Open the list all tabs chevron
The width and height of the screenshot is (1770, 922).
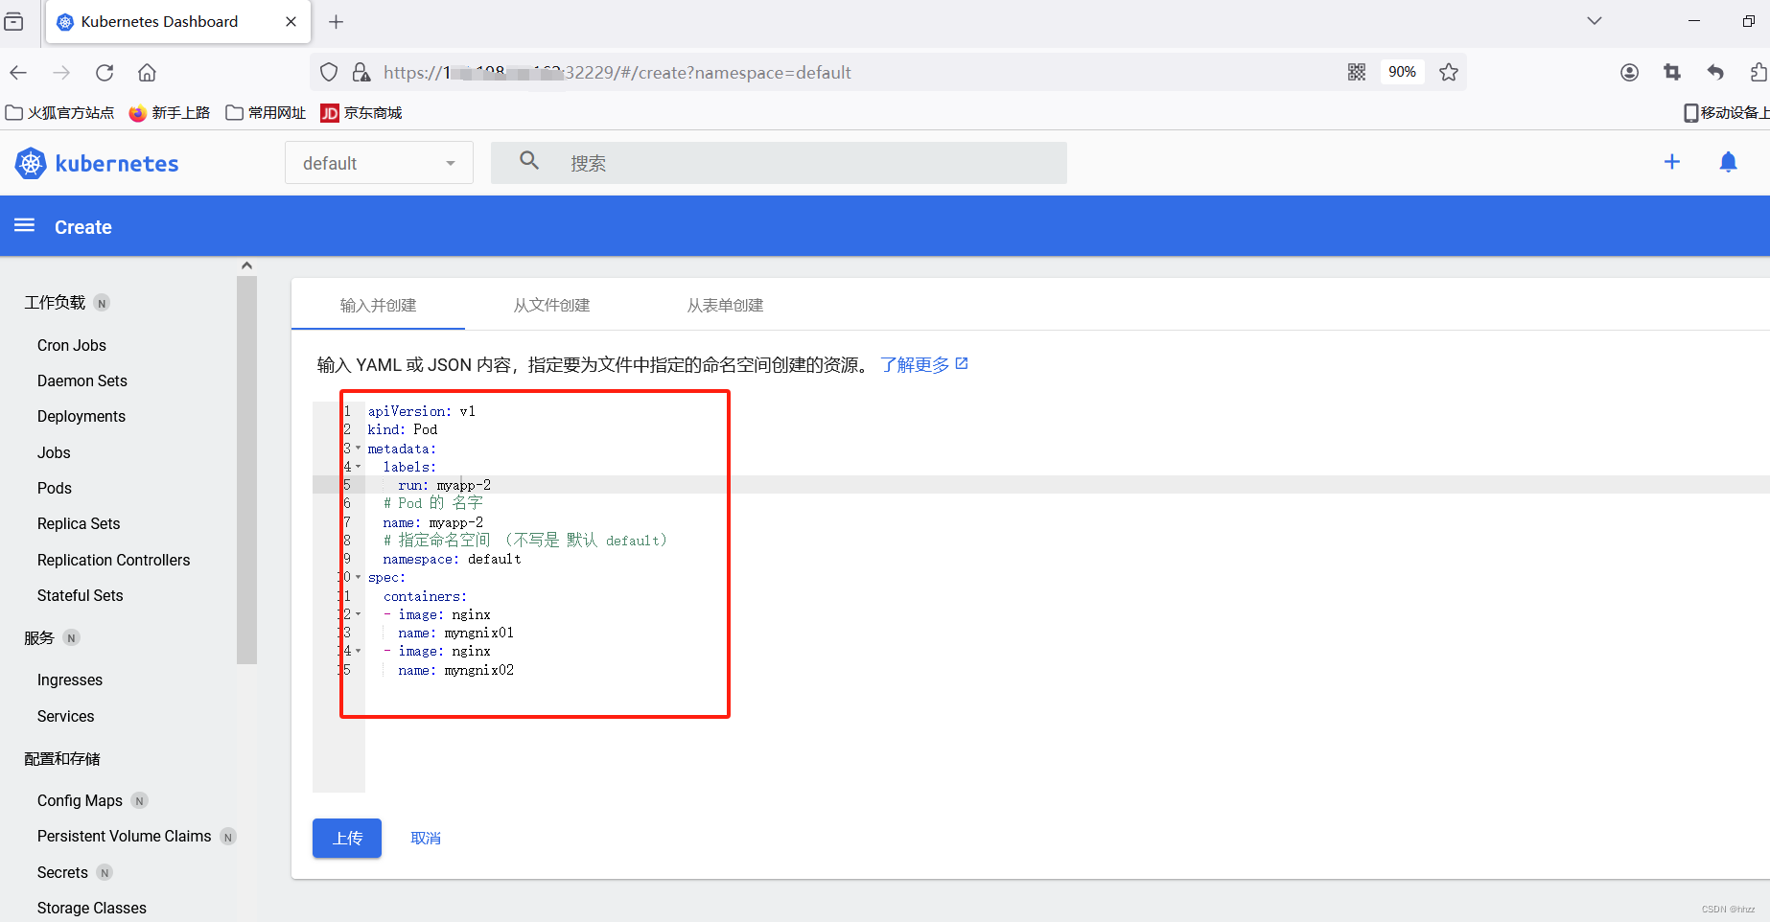1595,21
